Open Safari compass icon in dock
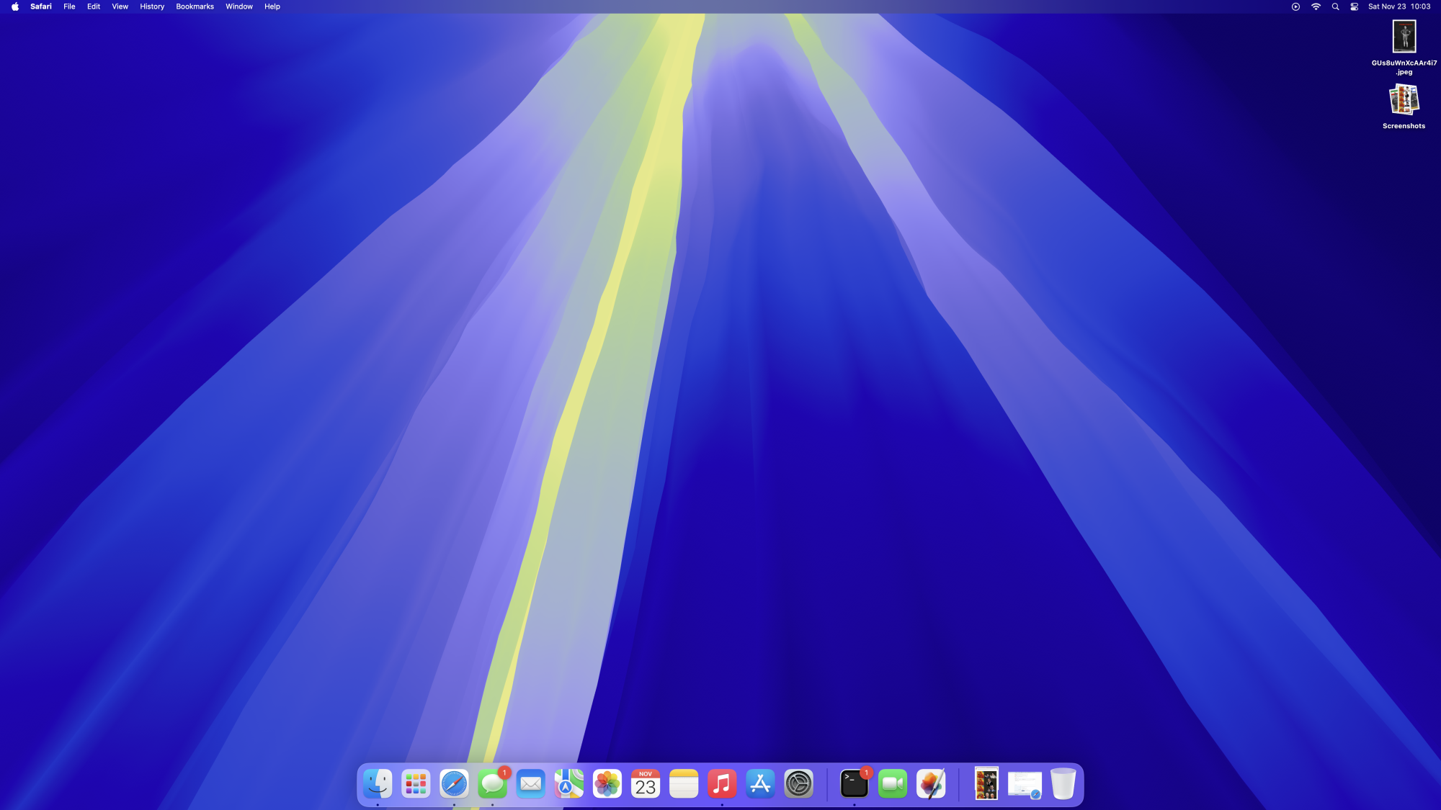The height and width of the screenshot is (810, 1441). pos(454,784)
